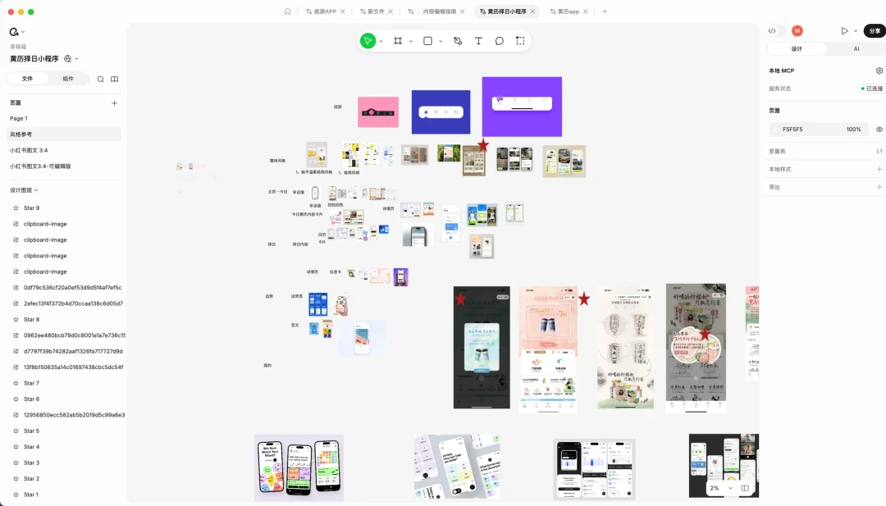The height and width of the screenshot is (506, 886).
Task: Open local MCP settings gear
Action: [x=879, y=71]
